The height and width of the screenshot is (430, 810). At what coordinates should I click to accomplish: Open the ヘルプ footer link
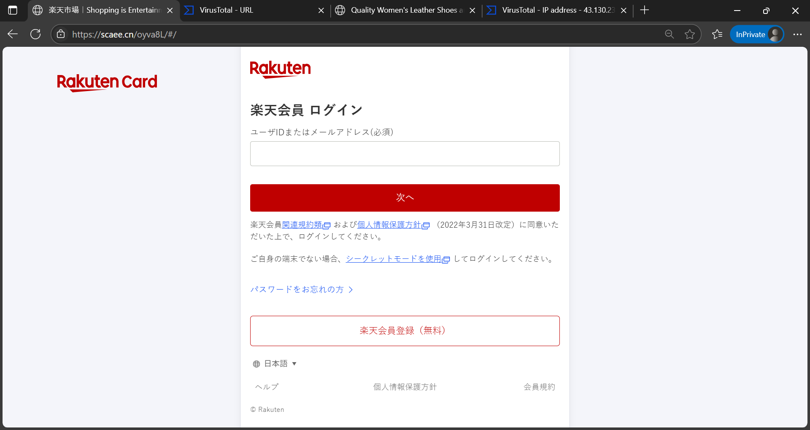267,387
